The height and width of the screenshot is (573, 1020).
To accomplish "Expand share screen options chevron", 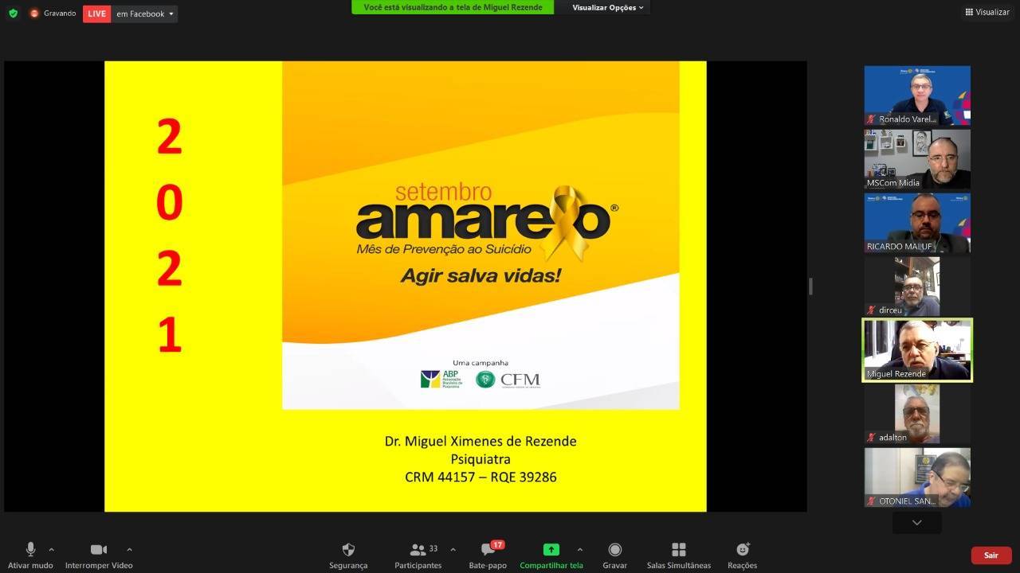I will [579, 549].
